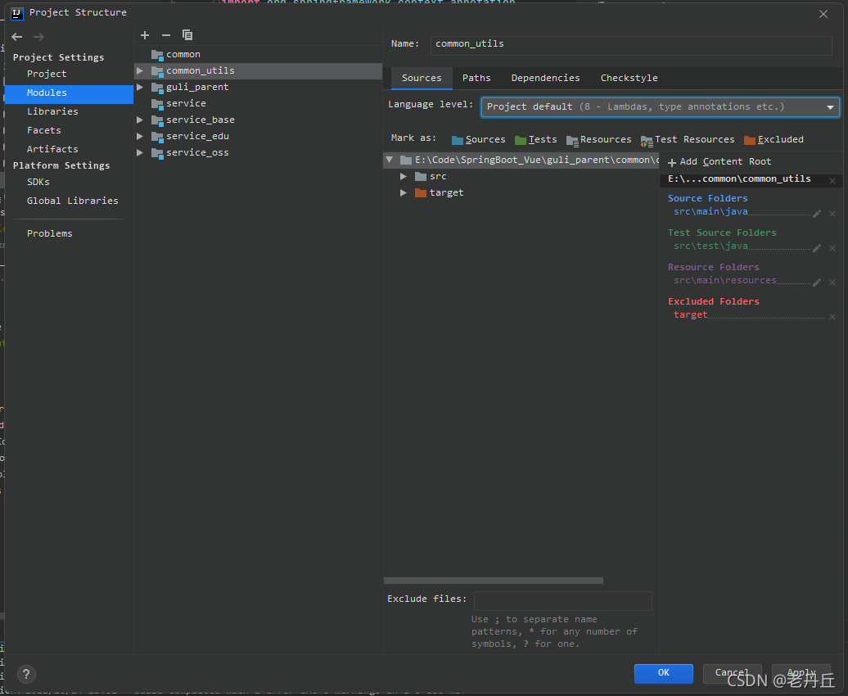Select the target folder row
Viewport: 848px width, 696px height.
tap(521, 192)
